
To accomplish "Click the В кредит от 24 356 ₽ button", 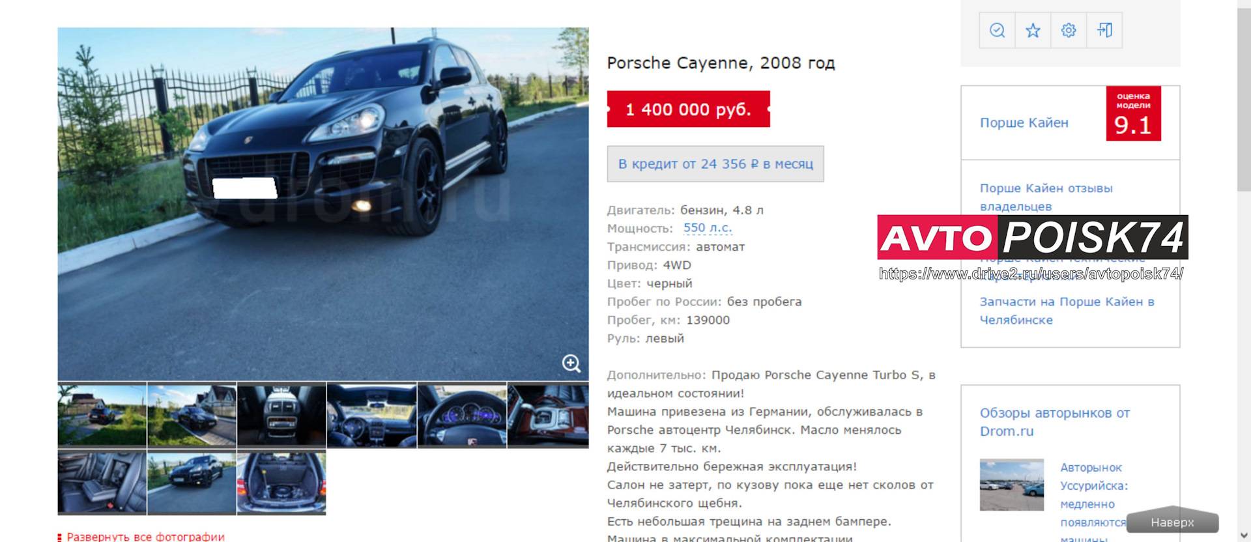I will [x=715, y=164].
